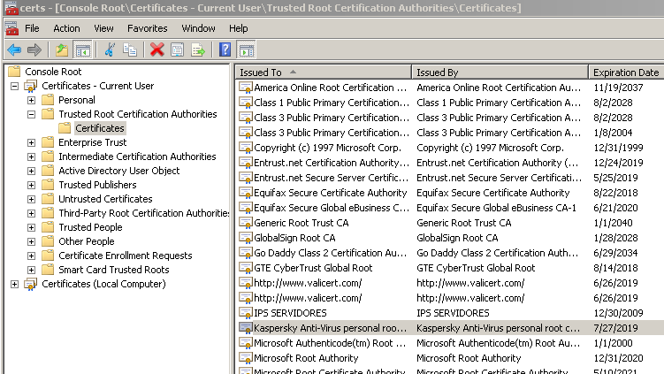Image resolution: width=664 pixels, height=374 pixels.
Task: Click the Export List toolbar icon
Action: [198, 50]
